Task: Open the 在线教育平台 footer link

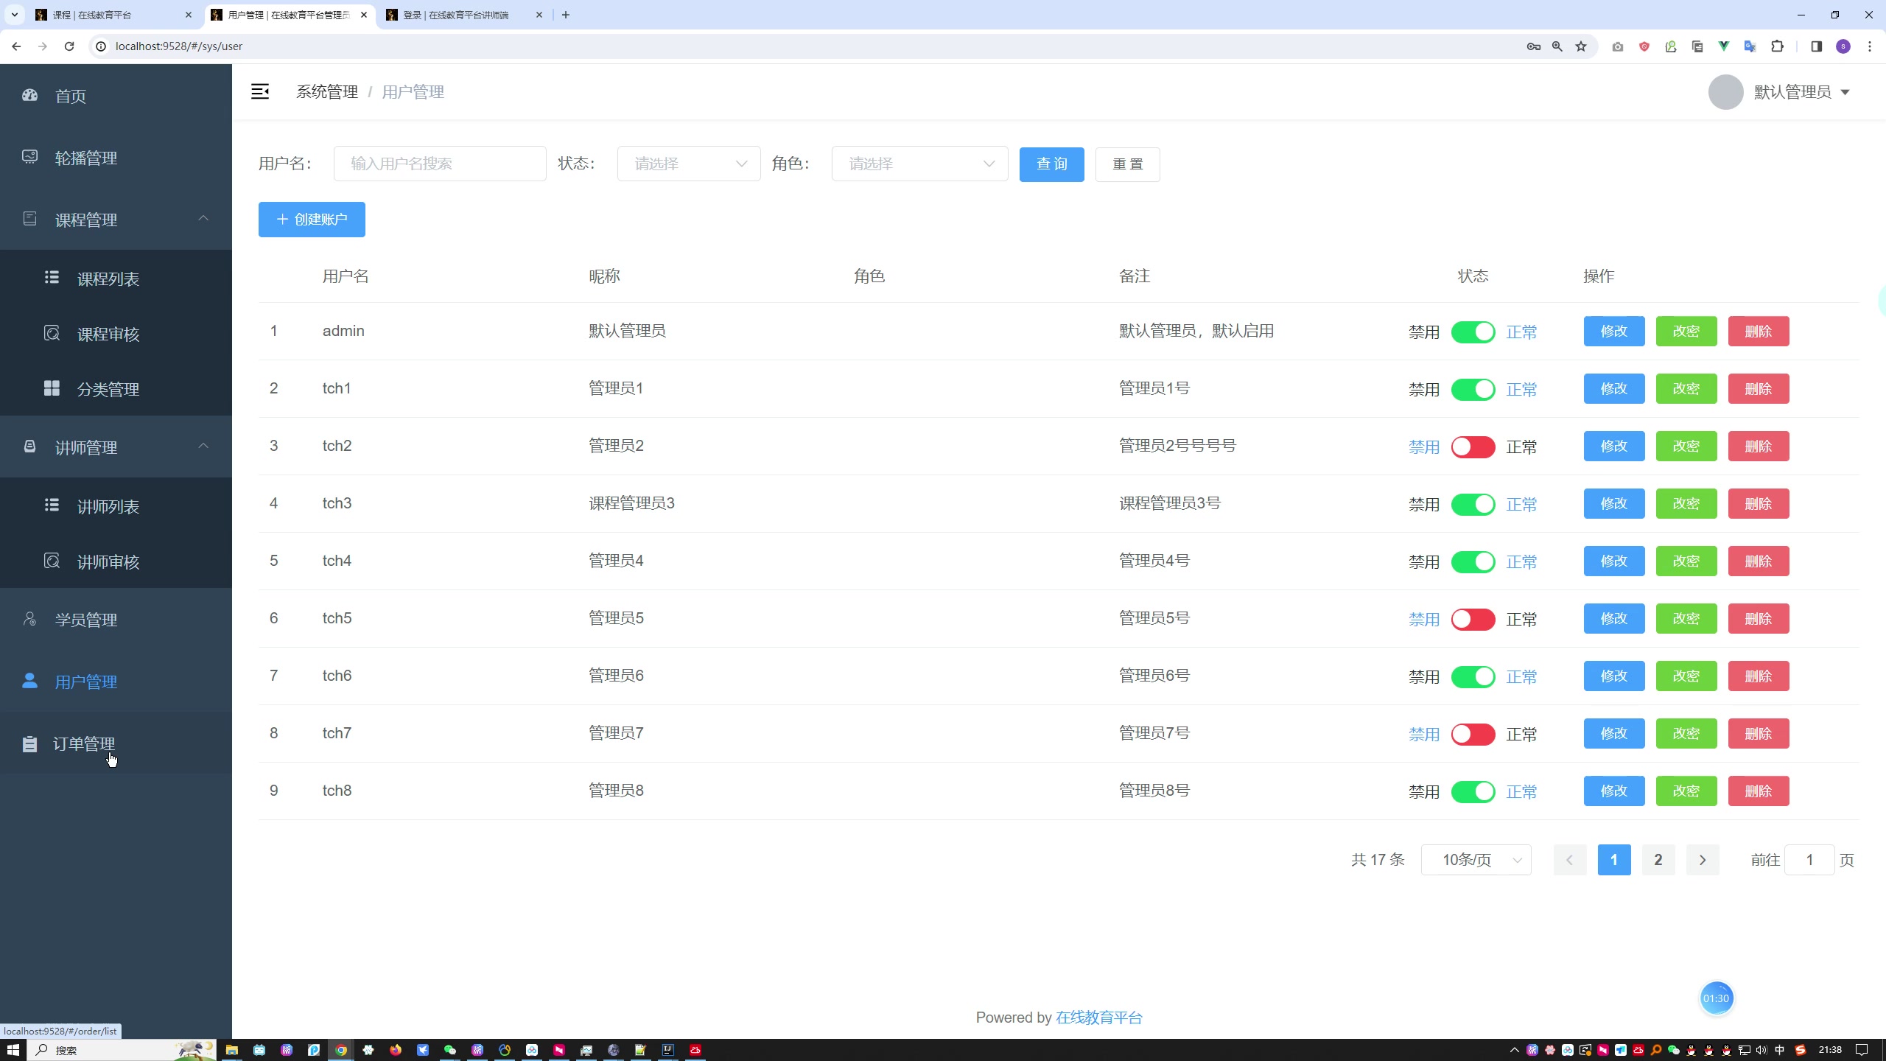Action: point(1098,1018)
